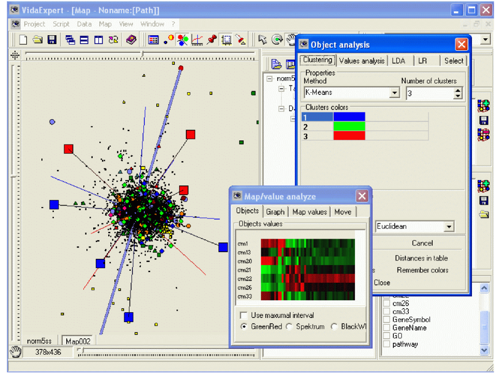Click the new document toolbar icon
502x377 pixels.
(23, 40)
